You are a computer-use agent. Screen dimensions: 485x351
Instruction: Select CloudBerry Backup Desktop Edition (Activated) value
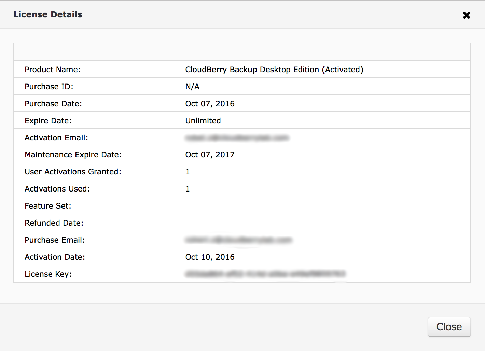pyautogui.click(x=274, y=70)
